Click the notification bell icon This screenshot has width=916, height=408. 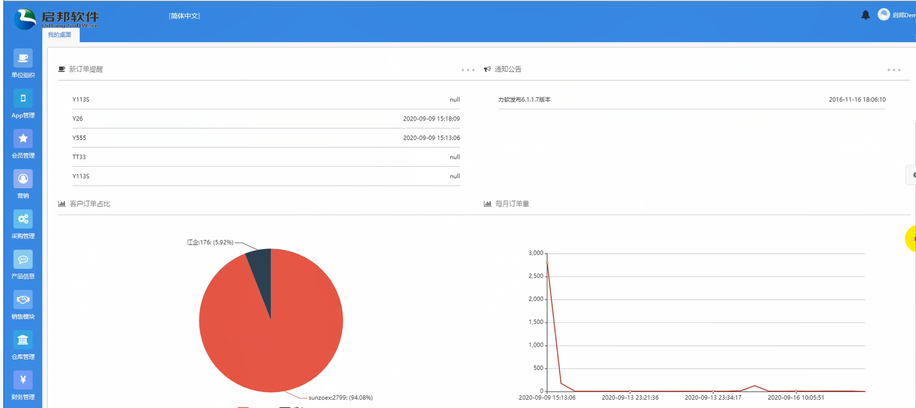(x=866, y=15)
